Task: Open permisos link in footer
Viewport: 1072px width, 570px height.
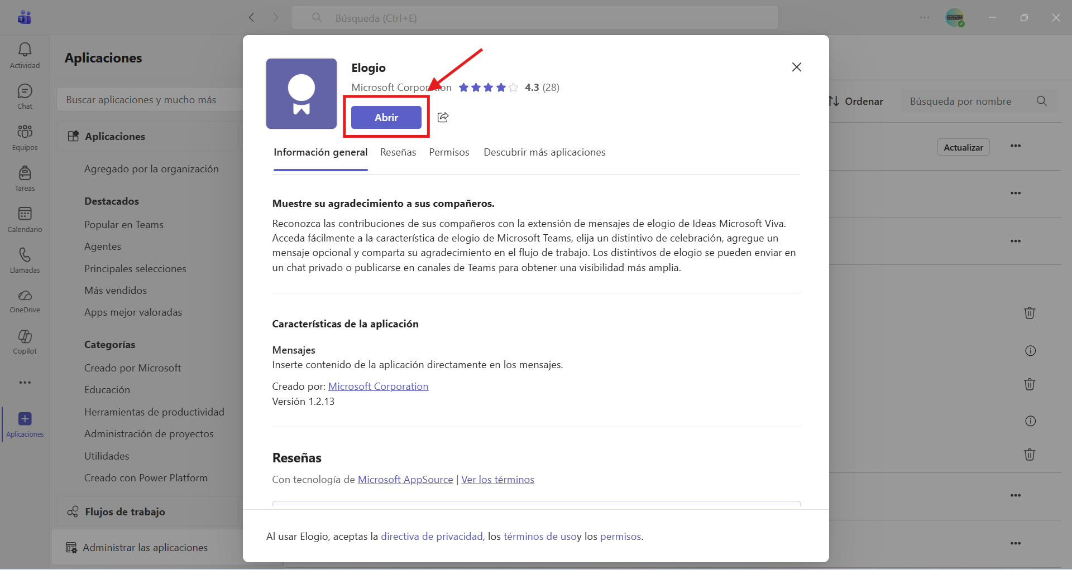Action: click(x=620, y=537)
